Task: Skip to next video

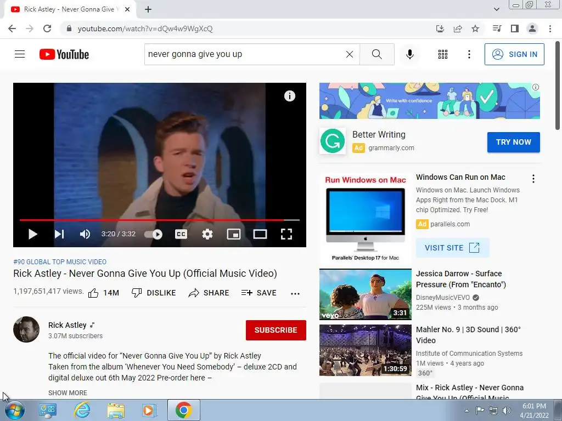Action: [x=59, y=234]
